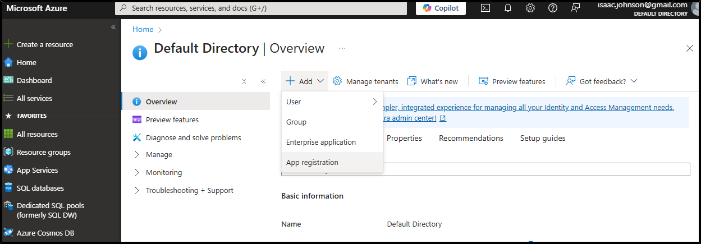The width and height of the screenshot is (701, 244).
Task: Switch to the Setup guides tab
Action: [x=543, y=138]
